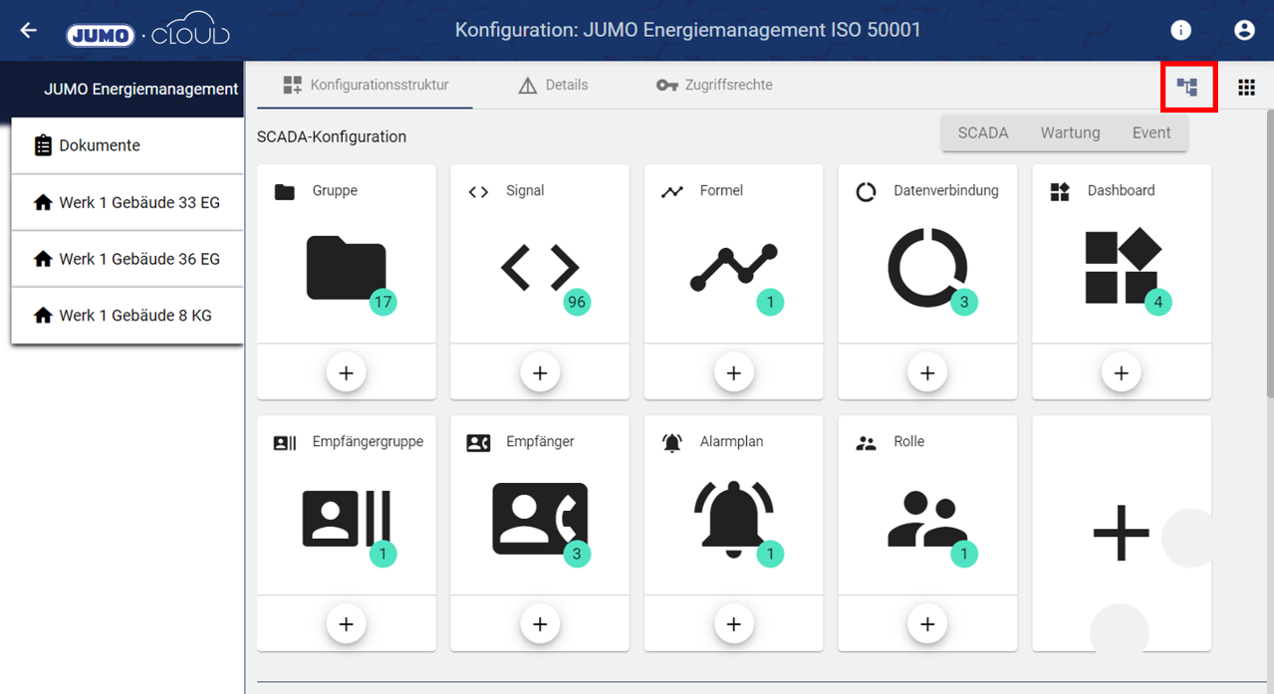The image size is (1274, 694).
Task: Switch to tree structure view icon
Action: click(x=1187, y=87)
